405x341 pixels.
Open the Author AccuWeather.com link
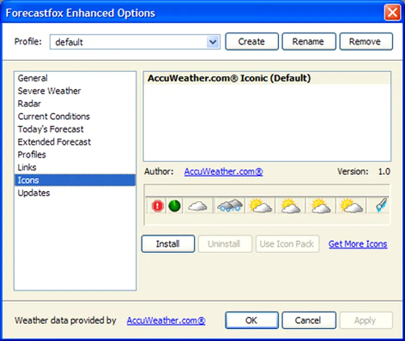[223, 171]
